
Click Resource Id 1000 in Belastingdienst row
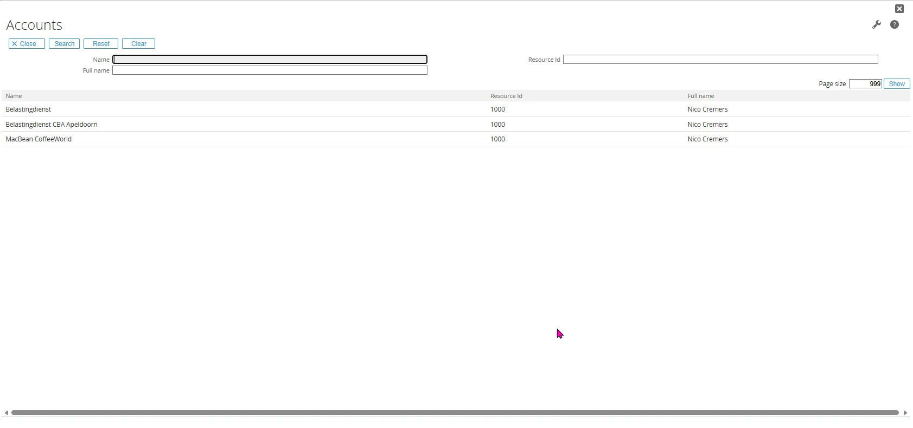coord(497,109)
